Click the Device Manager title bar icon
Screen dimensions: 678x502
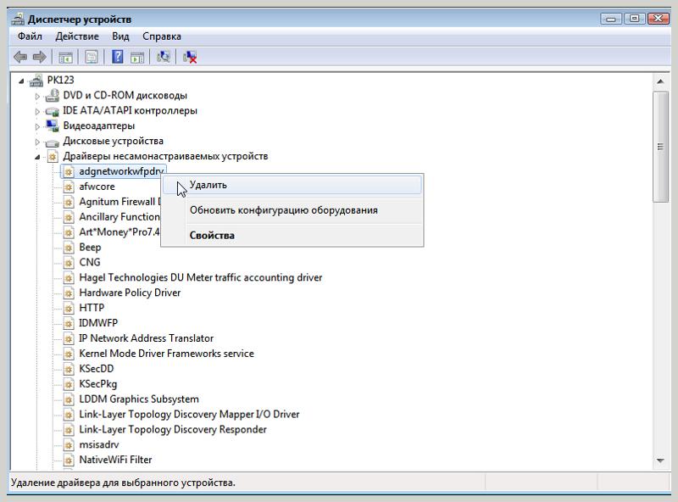click(18, 19)
